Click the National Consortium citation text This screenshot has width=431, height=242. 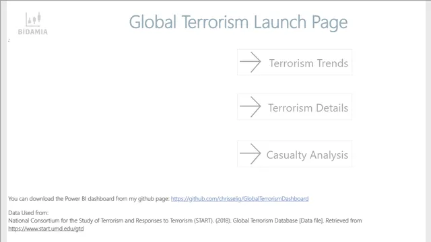[x=185, y=220]
